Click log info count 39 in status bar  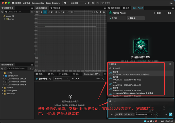tap(146, 121)
